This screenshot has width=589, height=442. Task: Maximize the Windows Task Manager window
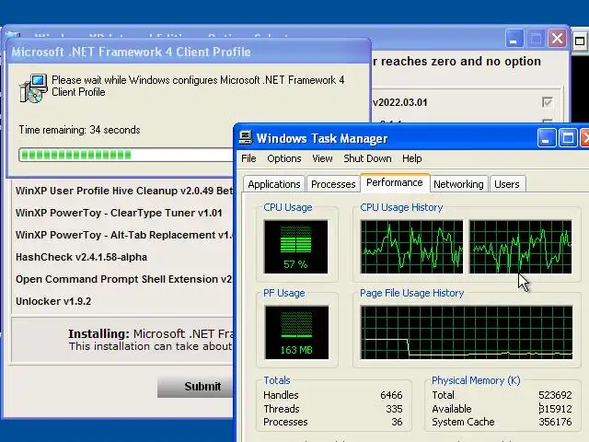pos(568,138)
